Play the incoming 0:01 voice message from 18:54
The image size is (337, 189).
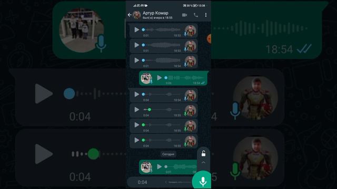(x=136, y=60)
